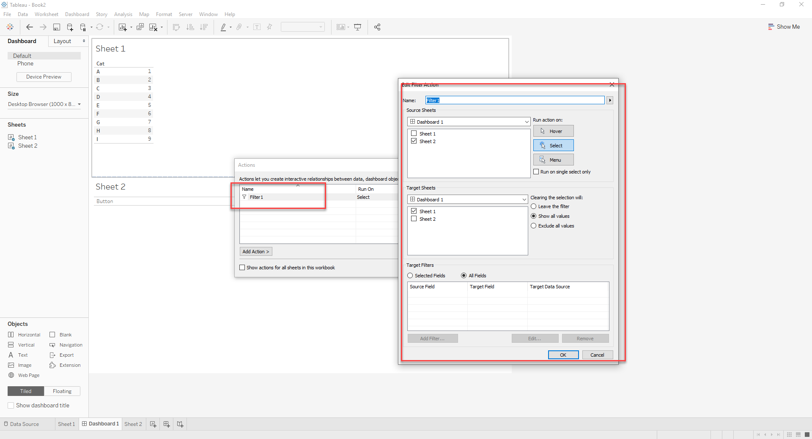Click the New Data Source cylinder icon
This screenshot has height=439, width=812.
tap(70, 27)
